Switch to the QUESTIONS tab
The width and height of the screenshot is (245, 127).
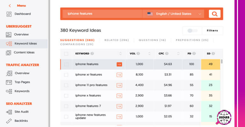pyautogui.click(x=152, y=40)
